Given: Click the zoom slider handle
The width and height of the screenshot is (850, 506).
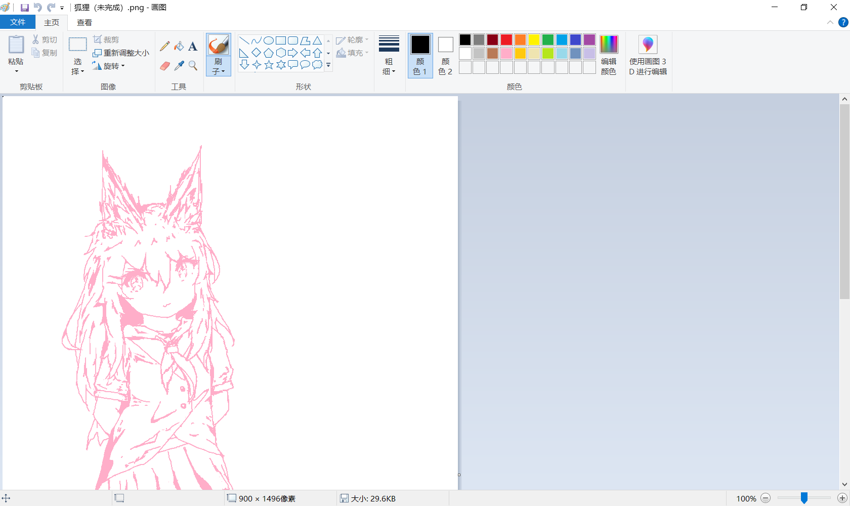Looking at the screenshot, I should [804, 498].
